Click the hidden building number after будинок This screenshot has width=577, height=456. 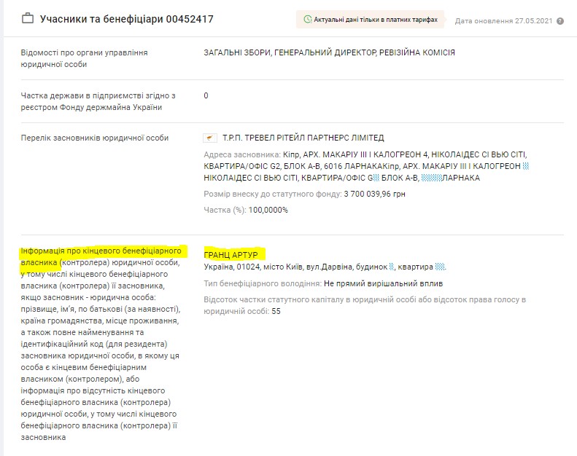392,267
